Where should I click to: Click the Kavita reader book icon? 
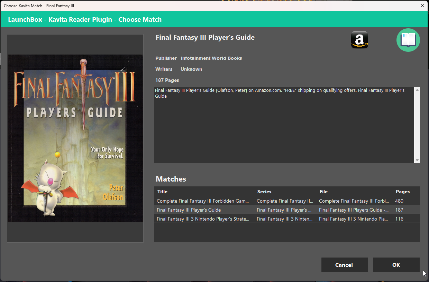click(408, 40)
